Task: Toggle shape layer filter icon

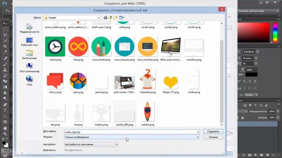Action: 261,105
